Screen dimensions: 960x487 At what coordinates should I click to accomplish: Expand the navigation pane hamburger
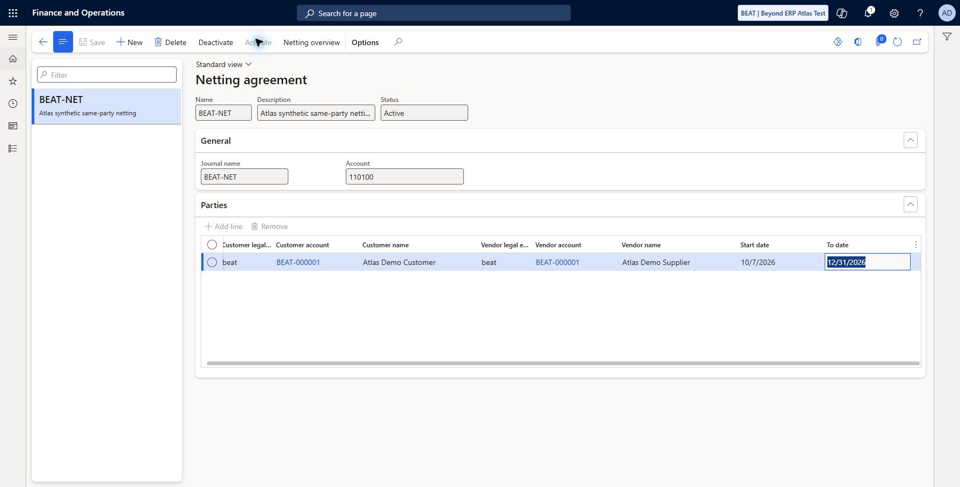(x=13, y=37)
